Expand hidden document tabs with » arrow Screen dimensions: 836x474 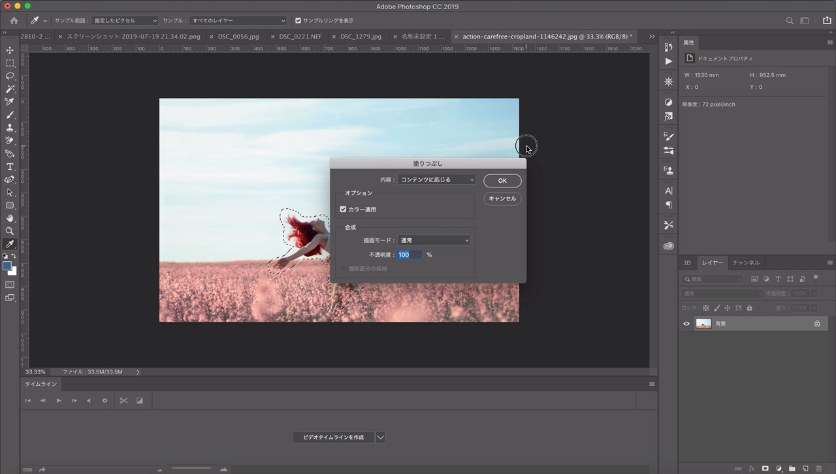point(652,37)
